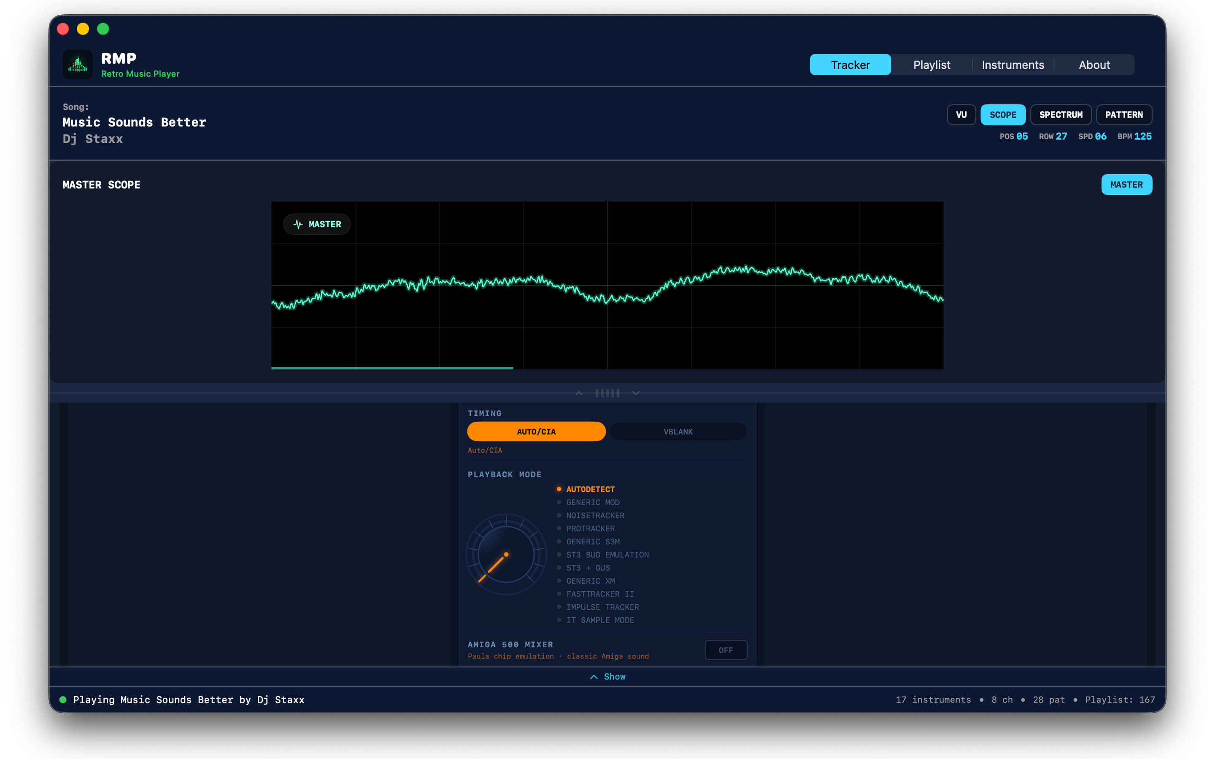Toggle the Amiga 500 Mixer OFF switch

coord(726,650)
